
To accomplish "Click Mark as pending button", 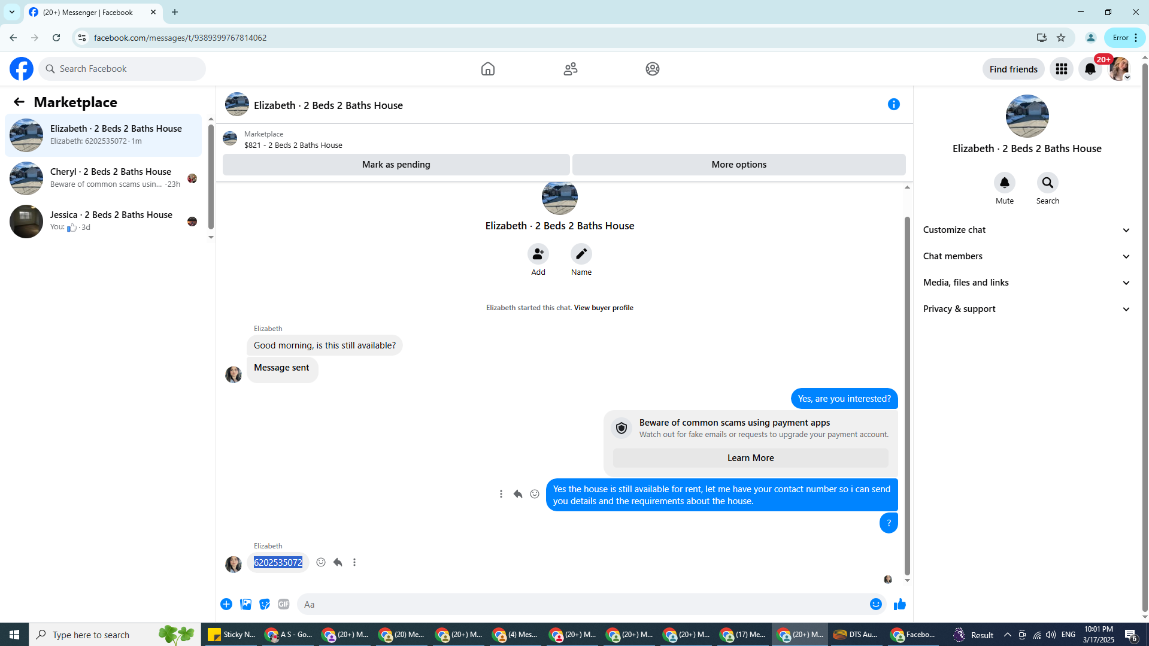I will [396, 165].
